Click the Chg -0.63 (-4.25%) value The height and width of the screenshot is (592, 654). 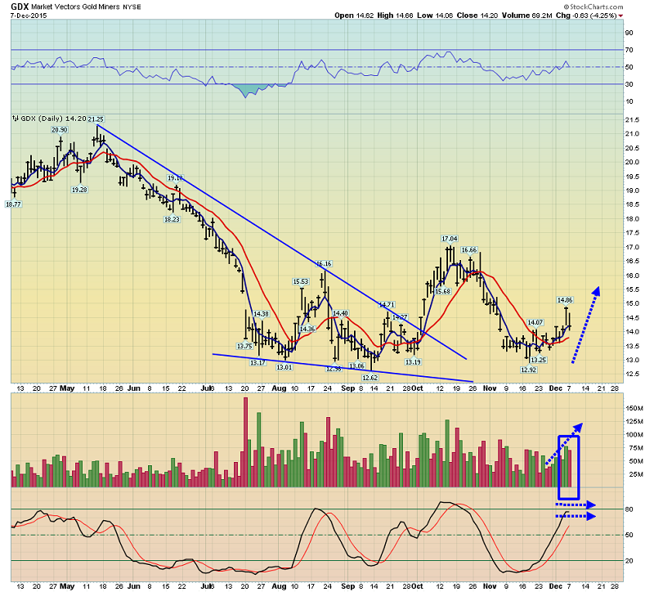click(x=587, y=16)
